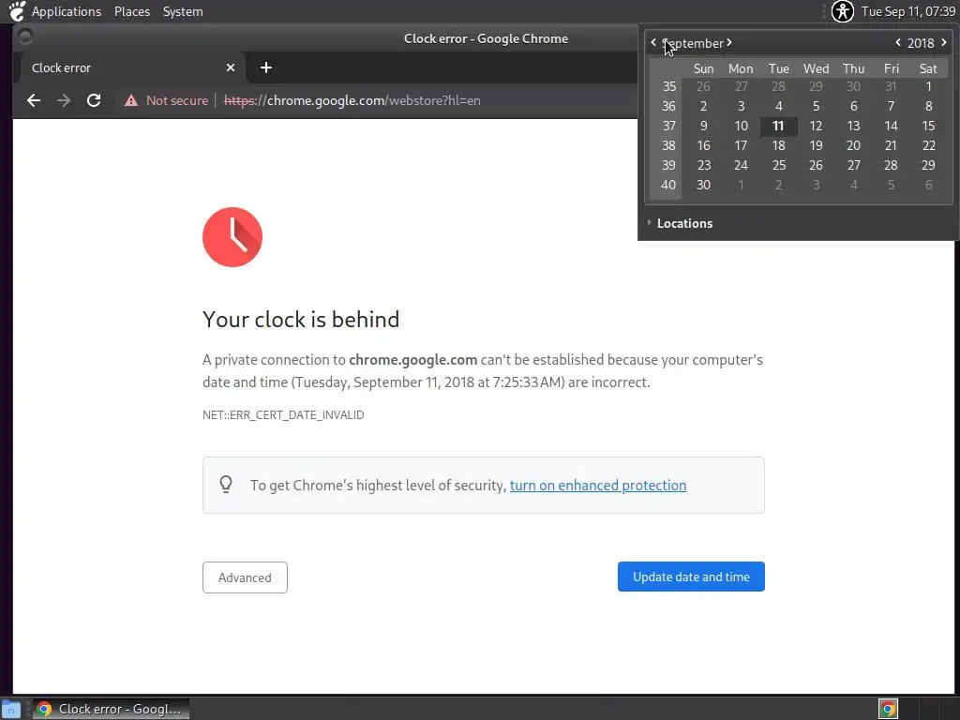Select the Clock error tab
Viewport: 960px width, 720px height.
click(x=131, y=67)
